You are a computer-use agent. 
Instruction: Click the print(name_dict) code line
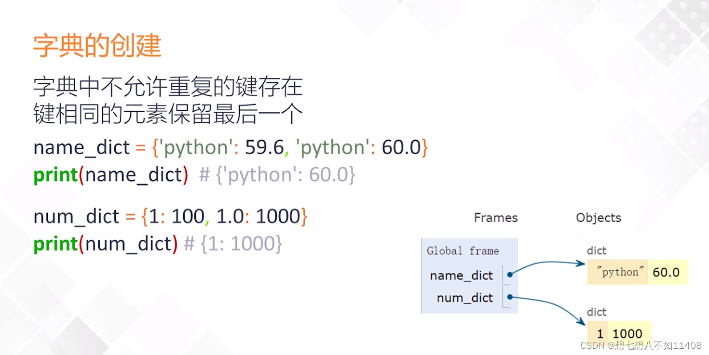point(194,175)
